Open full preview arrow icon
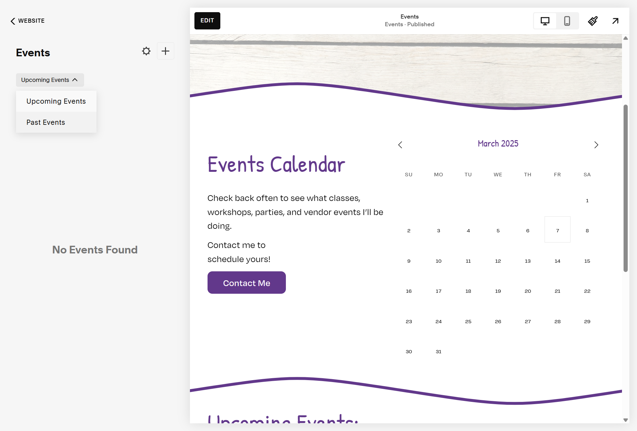This screenshot has width=637, height=431. tap(615, 21)
